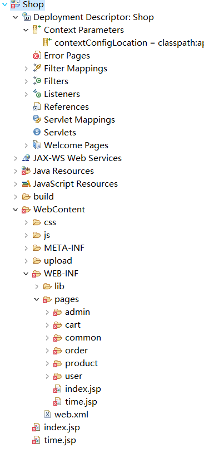Viewport: 204px width, 462px height.
Task: Expand the admin folder under pages
Action: pyautogui.click(x=47, y=312)
